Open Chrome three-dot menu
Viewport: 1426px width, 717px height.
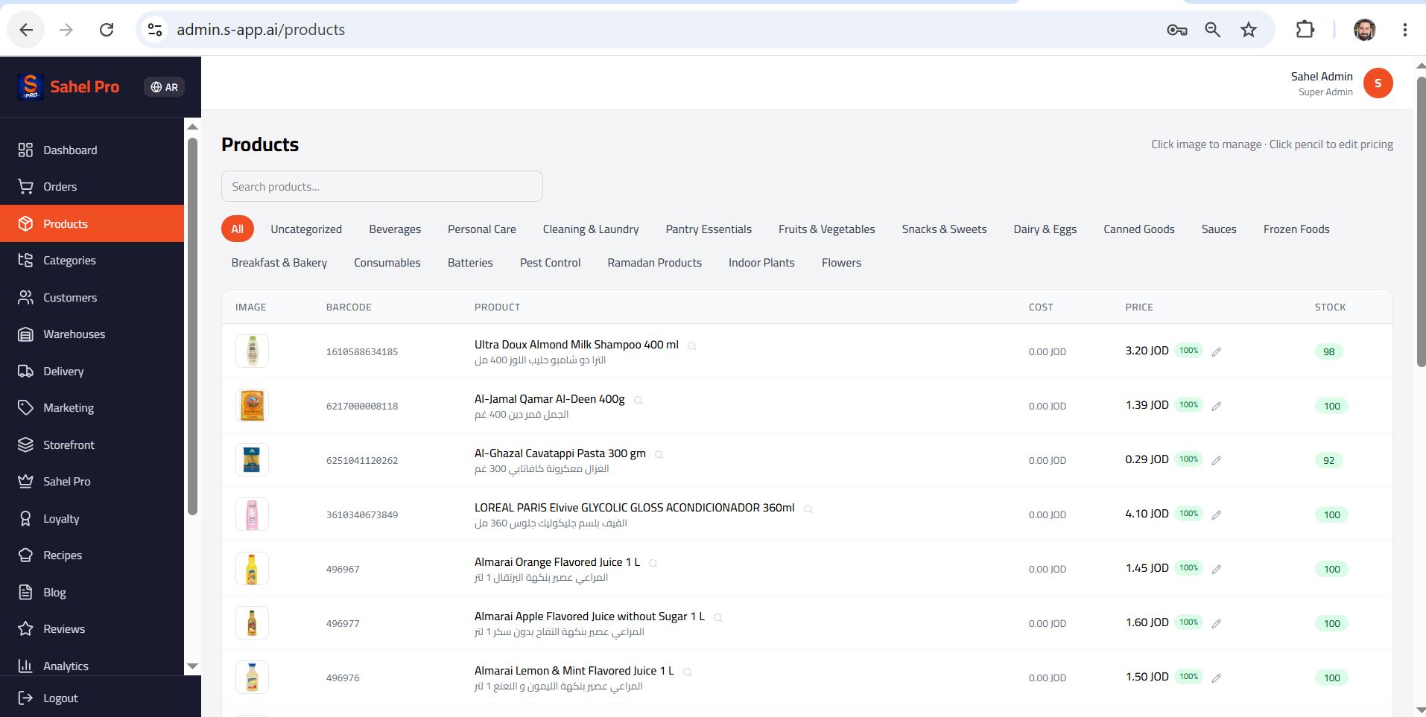(1405, 30)
